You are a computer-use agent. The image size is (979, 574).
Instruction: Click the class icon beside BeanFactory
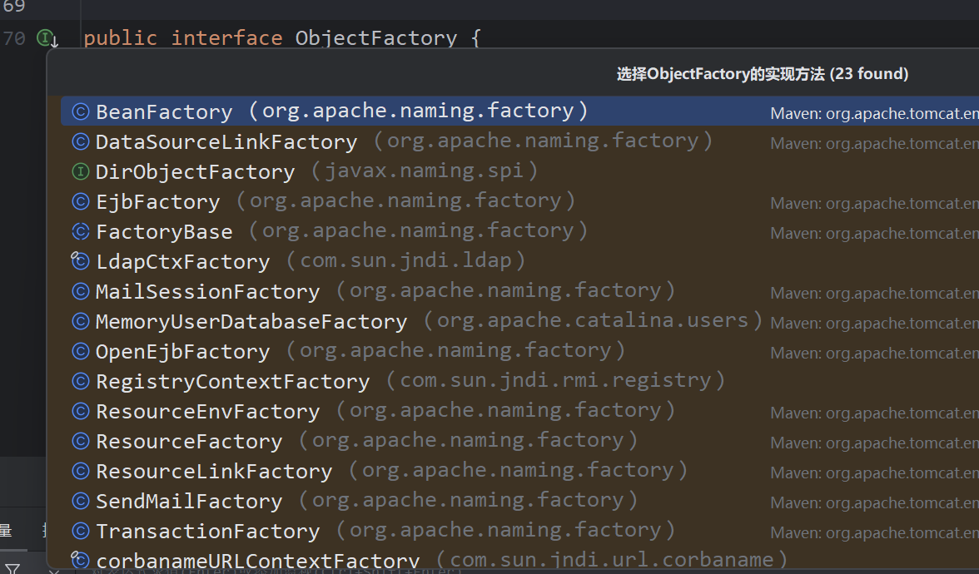(81, 111)
